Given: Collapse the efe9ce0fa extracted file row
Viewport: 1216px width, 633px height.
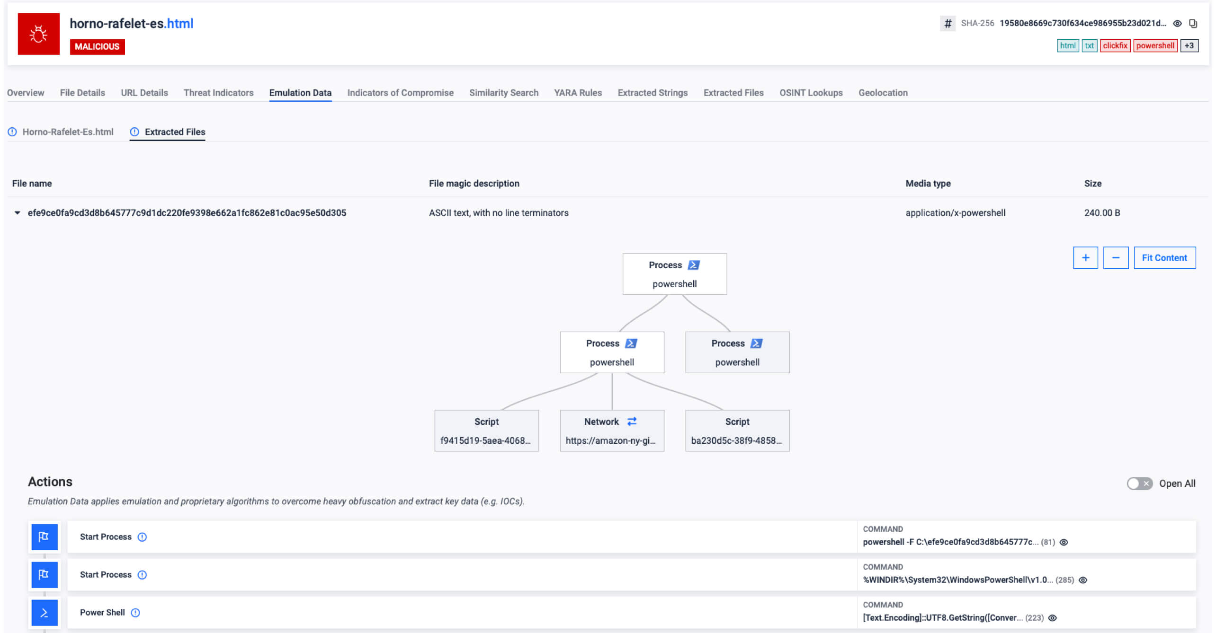Looking at the screenshot, I should (17, 213).
